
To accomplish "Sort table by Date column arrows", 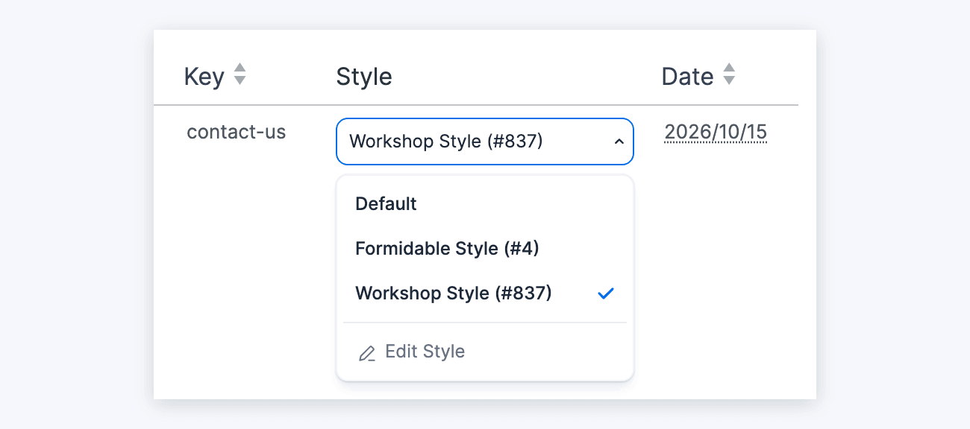I will click(x=729, y=74).
